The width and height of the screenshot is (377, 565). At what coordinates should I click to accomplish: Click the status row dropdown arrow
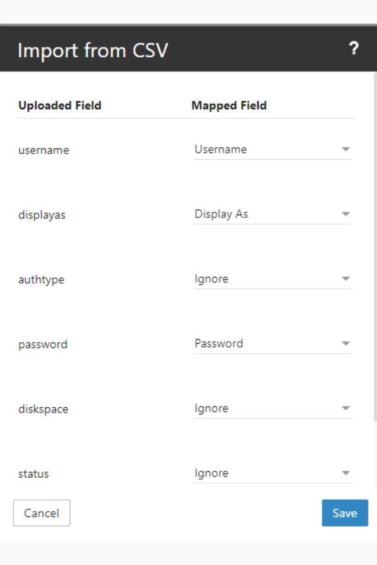[x=346, y=473]
